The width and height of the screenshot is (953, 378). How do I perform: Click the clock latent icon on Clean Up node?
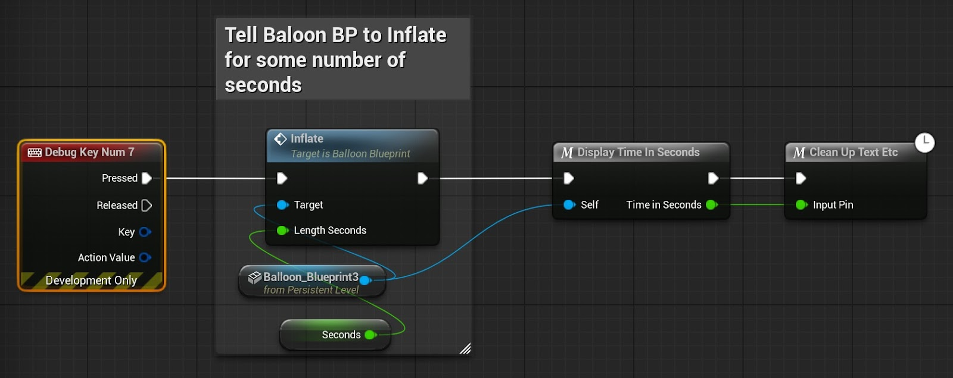pos(924,143)
